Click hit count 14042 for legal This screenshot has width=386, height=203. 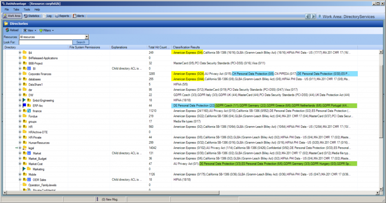pyautogui.click(x=153, y=148)
